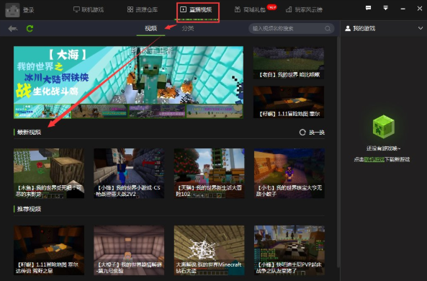Click the 登录 login link
Screen dimensions: 427x281
(x=28, y=10)
